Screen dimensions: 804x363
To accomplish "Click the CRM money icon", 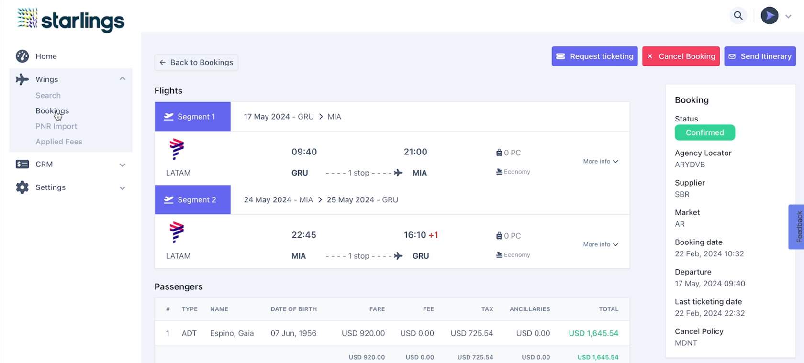I will tap(22, 164).
